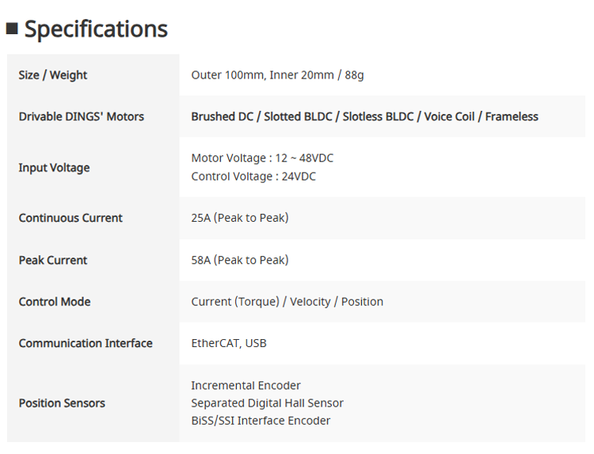Click the black square bullet beside Specifications
This screenshot has width=594, height=454.
tap(12, 29)
